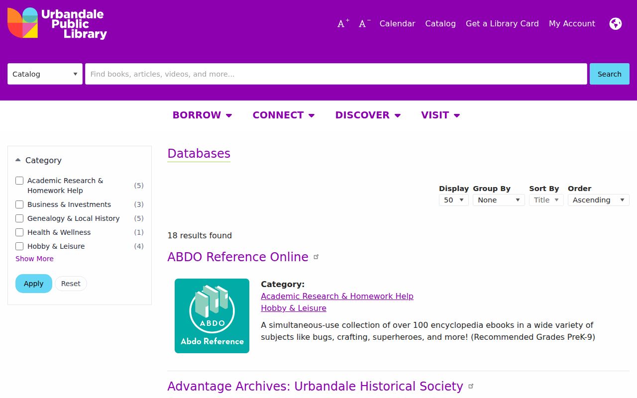This screenshot has width=637, height=398.
Task: Check the Academic Research & Homework Help box
Action: 19,181
